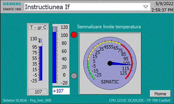Click the 125 label on the gauge
Viewport: 174px width, 104px height.
click(x=124, y=73)
